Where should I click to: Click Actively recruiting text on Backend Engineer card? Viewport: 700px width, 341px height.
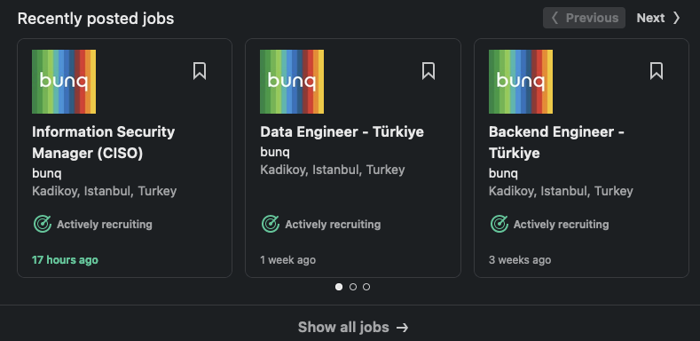(x=562, y=225)
